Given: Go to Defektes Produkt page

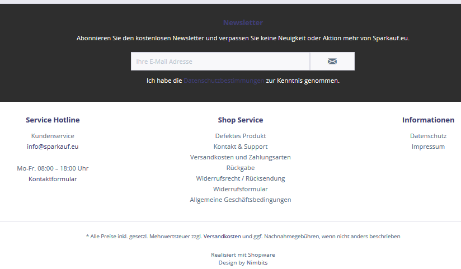Looking at the screenshot, I should [241, 136].
